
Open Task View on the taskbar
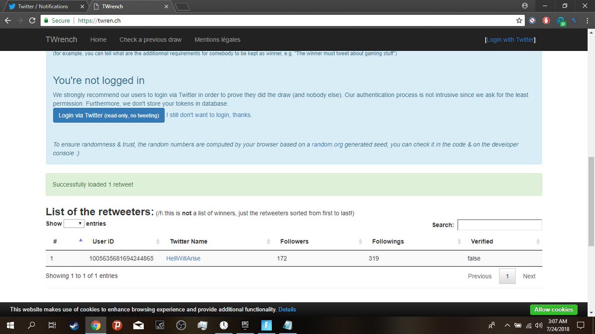click(52, 325)
